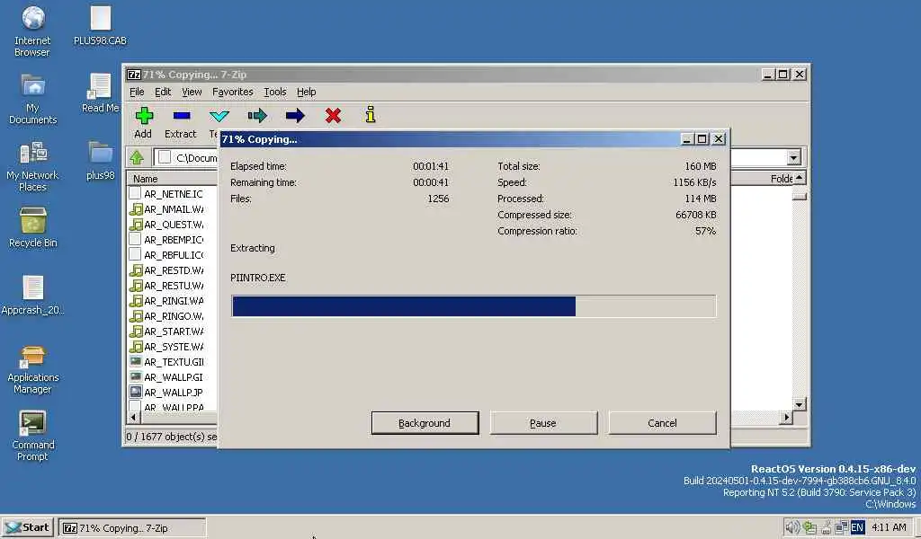Click the Background button

(x=425, y=423)
